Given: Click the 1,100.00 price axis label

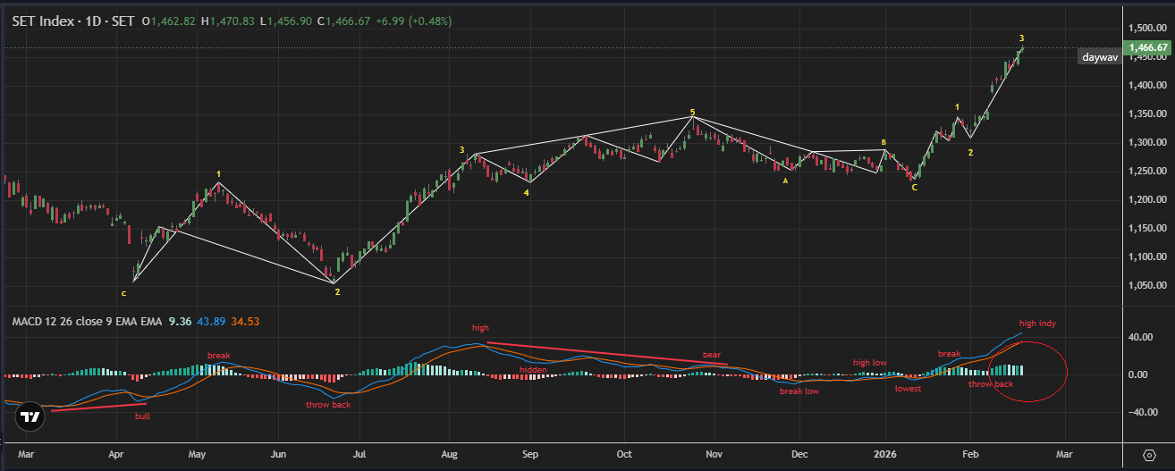Looking at the screenshot, I should 1147,257.
